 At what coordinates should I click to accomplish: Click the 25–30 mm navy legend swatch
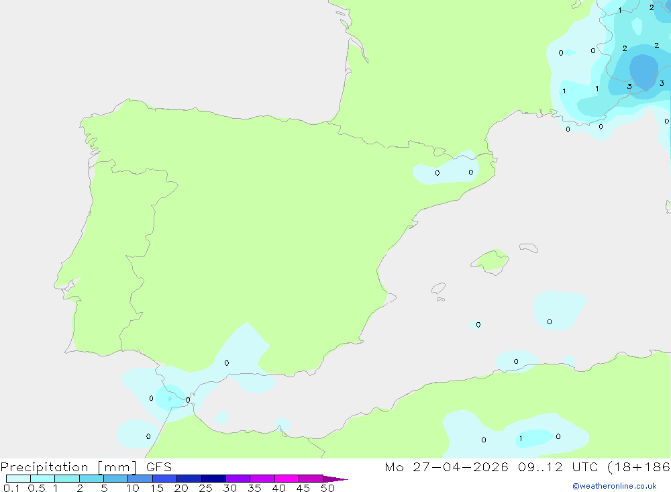213,479
